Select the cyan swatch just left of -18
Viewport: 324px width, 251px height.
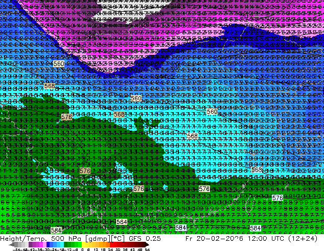point(62,245)
